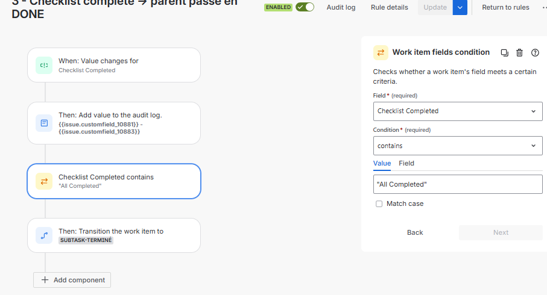Screen dimensions: 547x295
Task: Open the Field dropdown showing Checklist Completed
Action: pyautogui.click(x=458, y=111)
